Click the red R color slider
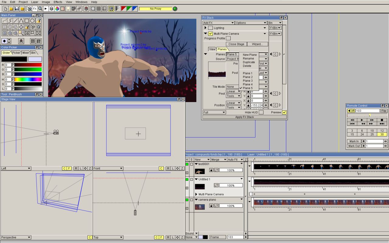Screen dimensions: 389x243 pyautogui.click(x=27, y=65)
